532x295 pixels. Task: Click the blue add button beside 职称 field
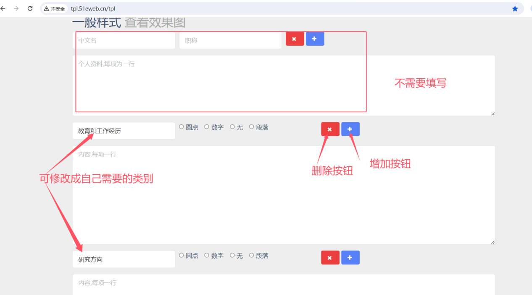point(315,39)
